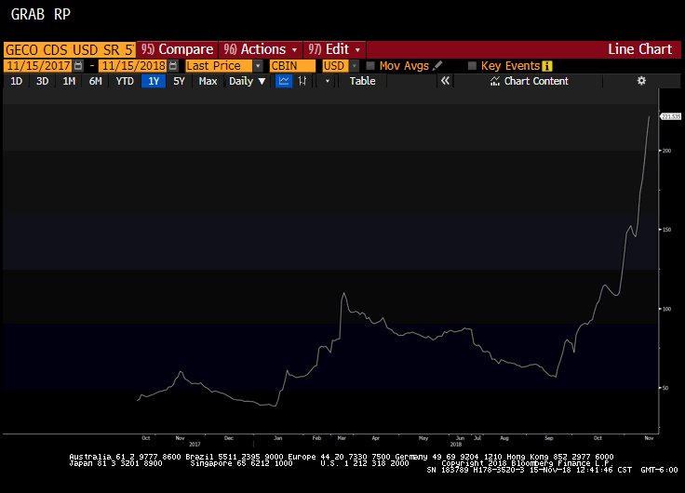Viewport: 685px width, 493px height.
Task: Select the 6M time range tab
Action: tap(95, 81)
